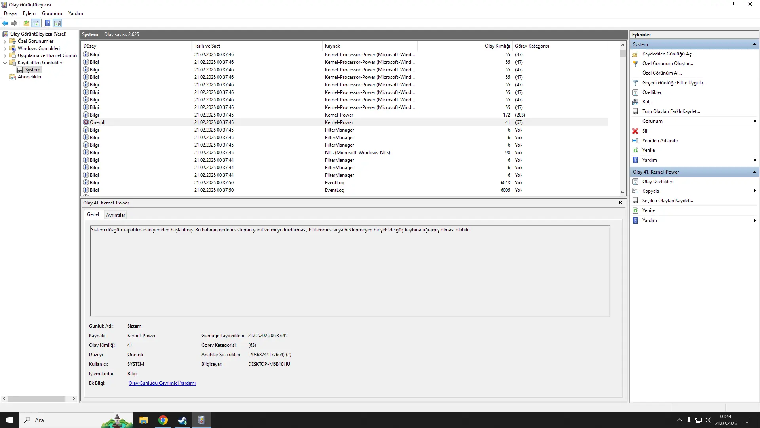This screenshot has width=760, height=428.
Task: Click the Kopyala icon
Action: [x=635, y=191]
